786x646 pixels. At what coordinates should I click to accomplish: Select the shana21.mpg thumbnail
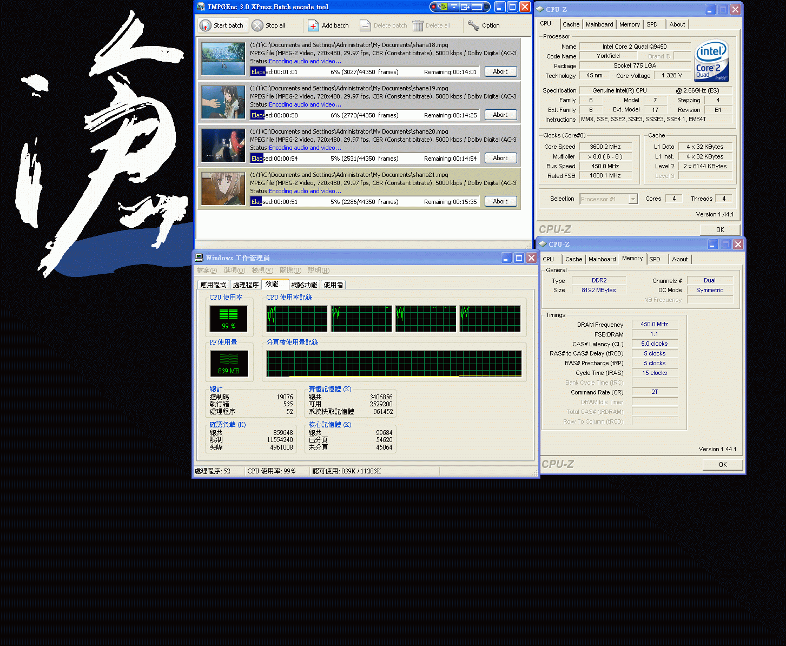pyautogui.click(x=223, y=189)
